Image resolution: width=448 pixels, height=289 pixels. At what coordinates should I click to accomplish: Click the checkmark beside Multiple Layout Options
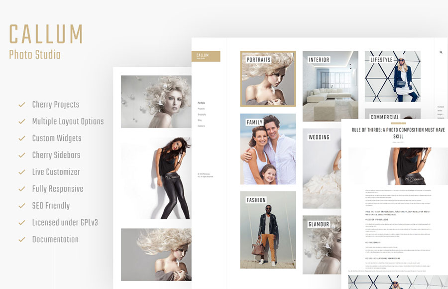point(22,122)
